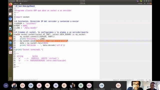Open the Files manager dock icon
The width and height of the screenshot is (160, 90).
(x=10, y=24)
